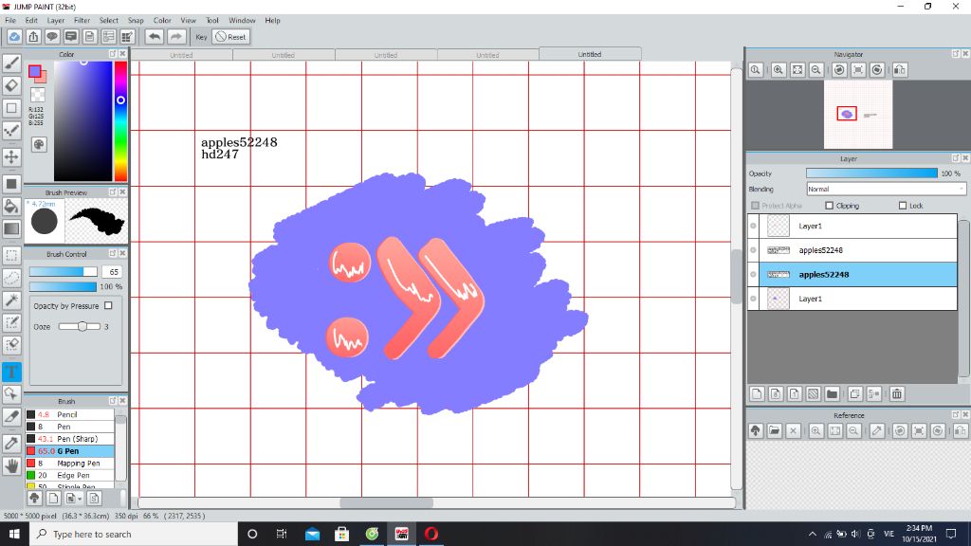Select the Pen (Sharp) brush
The width and height of the screenshot is (971, 546).
[69, 439]
